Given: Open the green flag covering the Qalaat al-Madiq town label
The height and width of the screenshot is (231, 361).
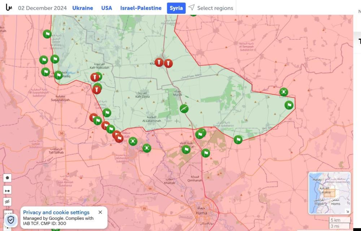Looking at the screenshot, I should coord(58,75).
